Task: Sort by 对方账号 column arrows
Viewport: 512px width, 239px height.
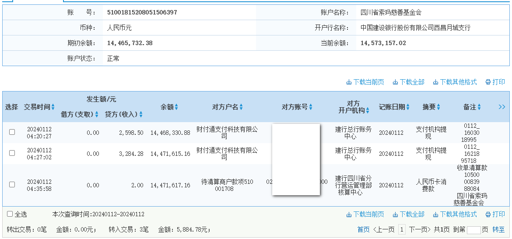Action: [x=311, y=107]
